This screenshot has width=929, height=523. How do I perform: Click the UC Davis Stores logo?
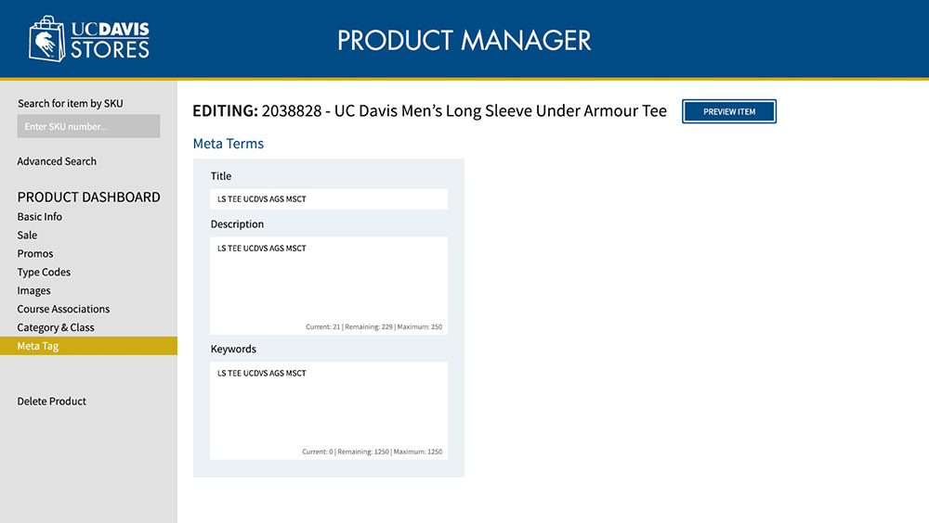[89, 39]
